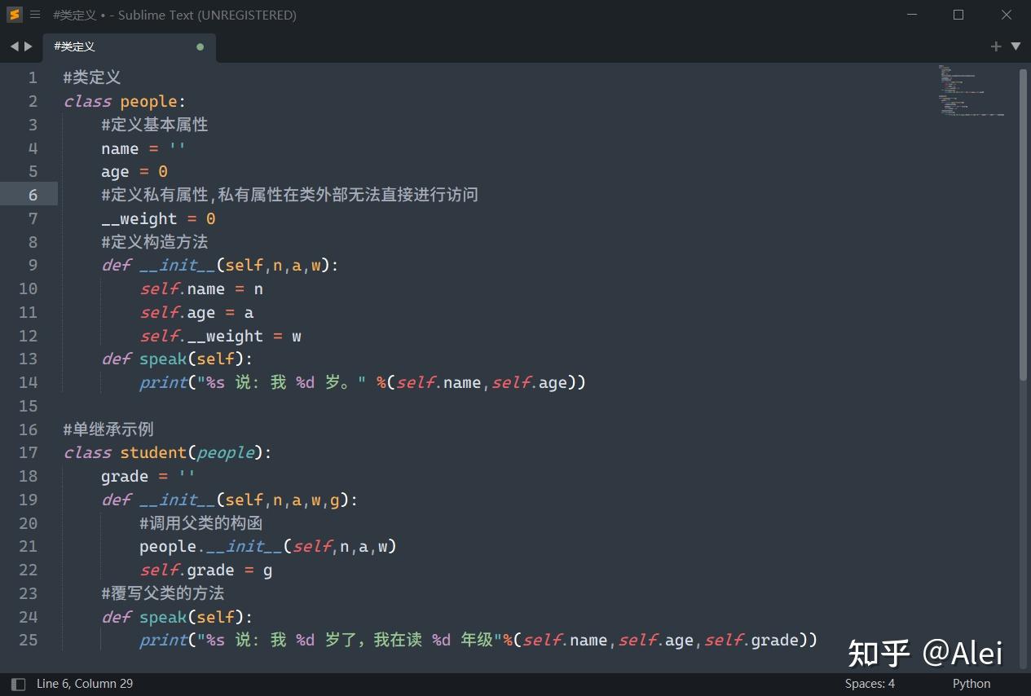
Task: Click line number 17 in the gutter
Action: point(29,452)
